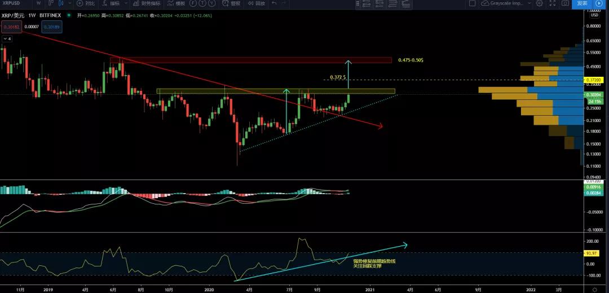This screenshot has width=609, height=293.
Task: Expand the indicators favorites dropdown arrow
Action: point(126,3)
